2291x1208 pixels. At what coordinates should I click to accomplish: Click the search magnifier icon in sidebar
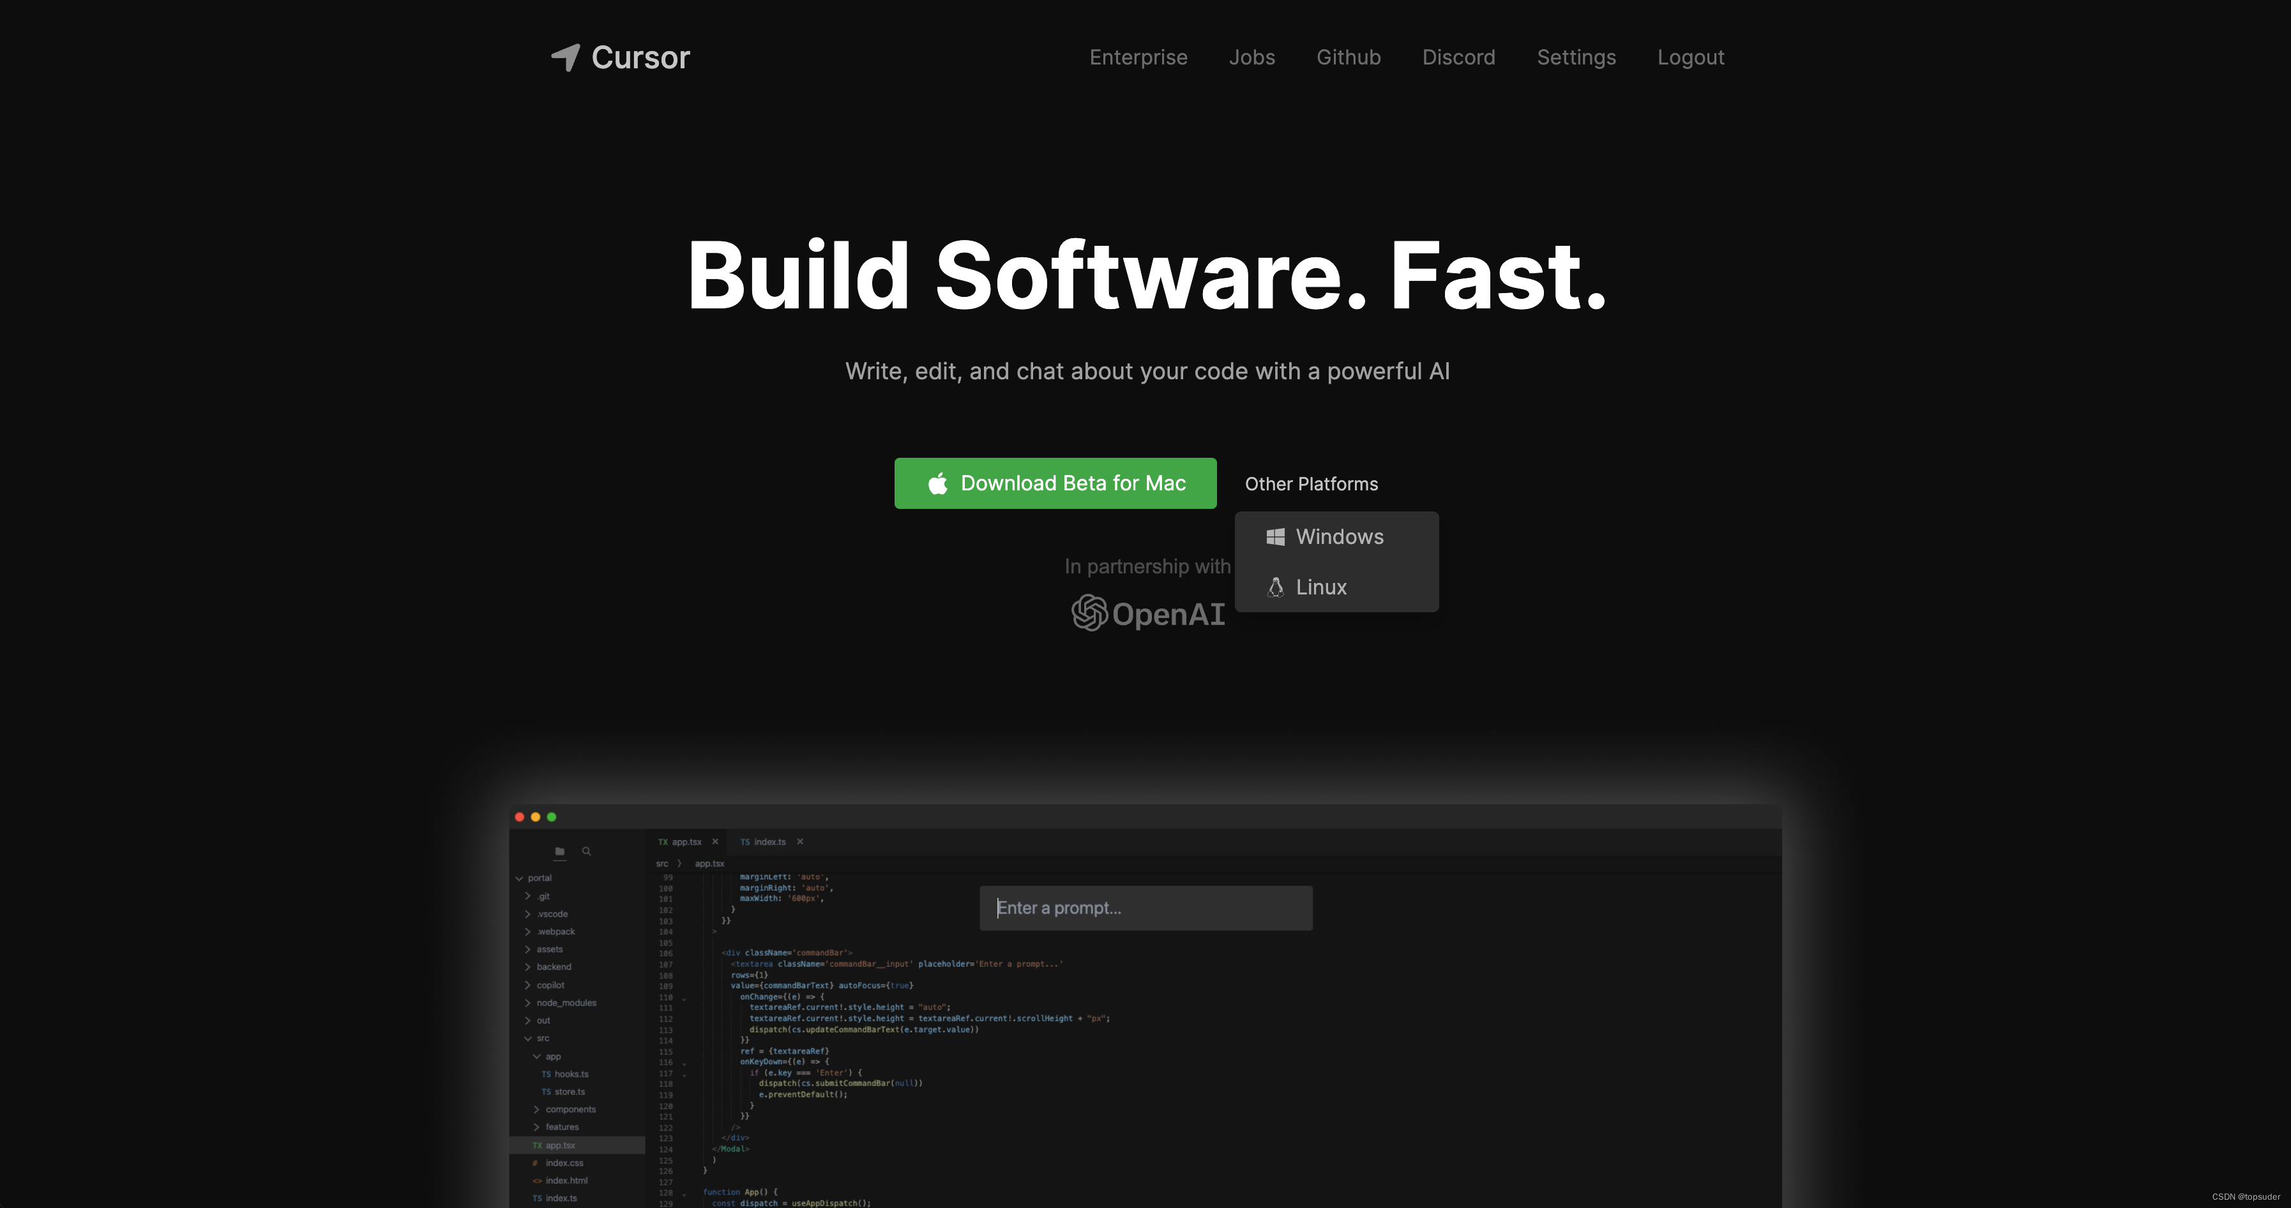[587, 851]
